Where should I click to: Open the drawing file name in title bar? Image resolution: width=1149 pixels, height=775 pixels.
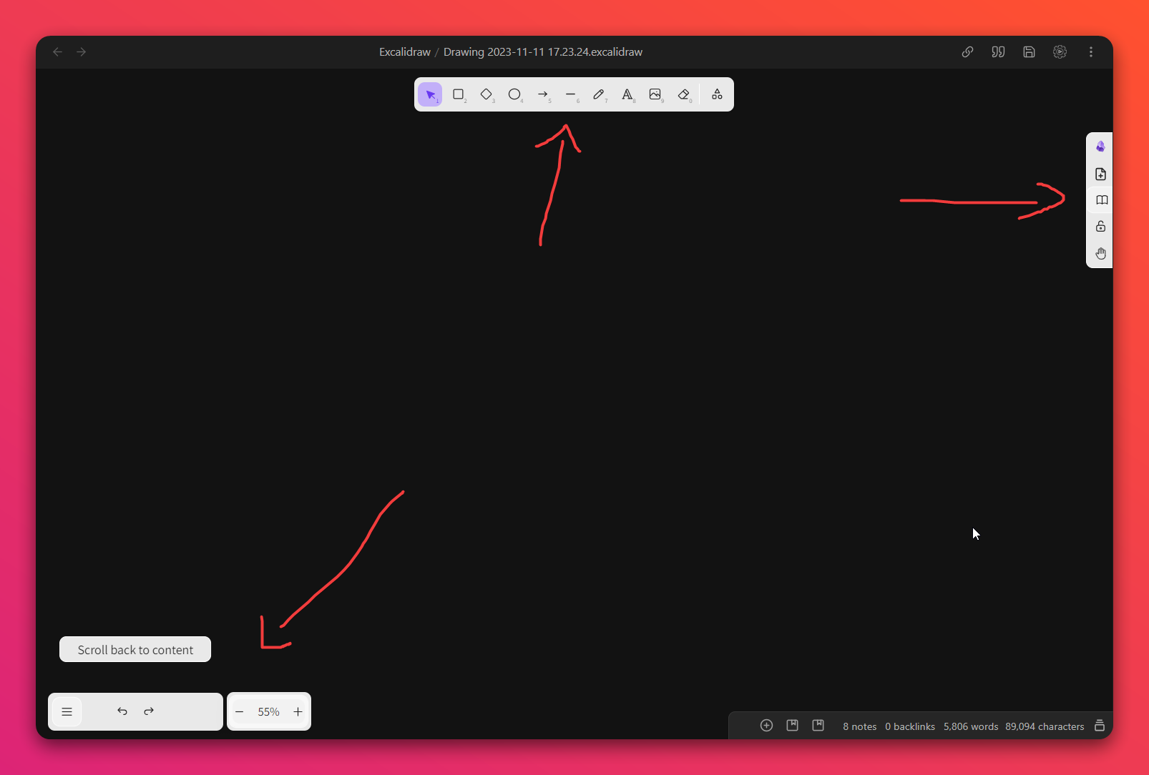point(542,51)
